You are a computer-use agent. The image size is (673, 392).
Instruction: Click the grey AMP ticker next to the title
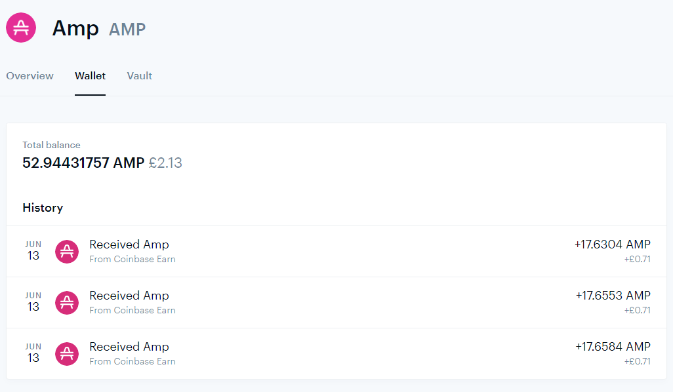click(127, 29)
